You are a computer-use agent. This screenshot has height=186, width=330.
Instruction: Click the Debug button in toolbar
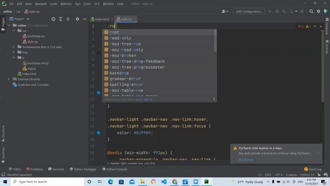[277, 11]
